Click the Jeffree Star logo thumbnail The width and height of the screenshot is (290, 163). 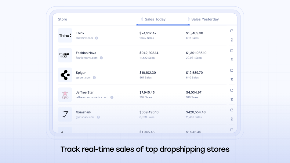pos(65,95)
